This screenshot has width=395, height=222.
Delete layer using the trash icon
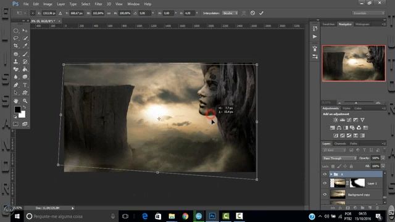(x=377, y=208)
